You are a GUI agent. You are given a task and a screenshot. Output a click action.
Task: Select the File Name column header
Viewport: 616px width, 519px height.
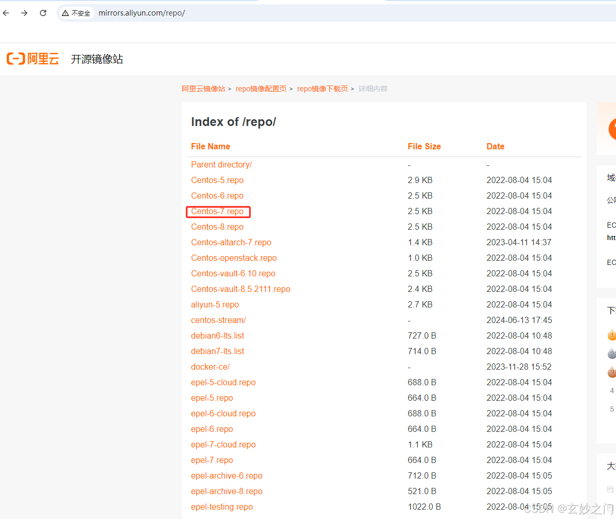click(211, 147)
